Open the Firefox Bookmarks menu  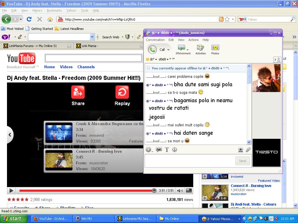click(54, 10)
